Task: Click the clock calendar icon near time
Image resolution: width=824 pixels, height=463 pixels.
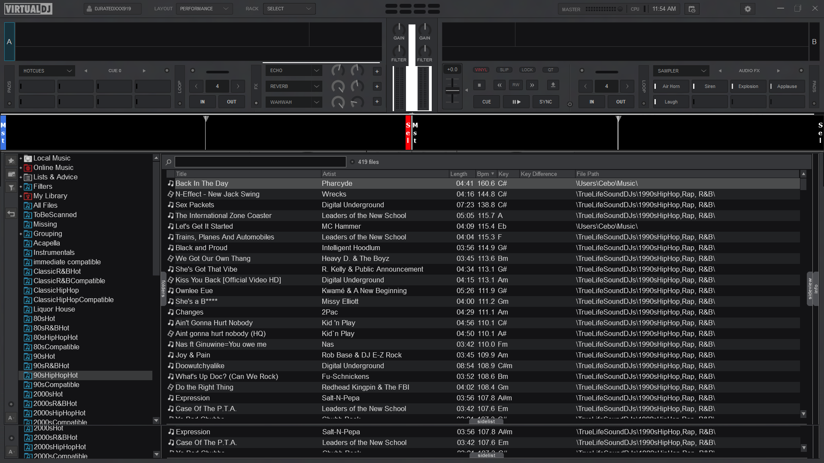Action: 692,9
